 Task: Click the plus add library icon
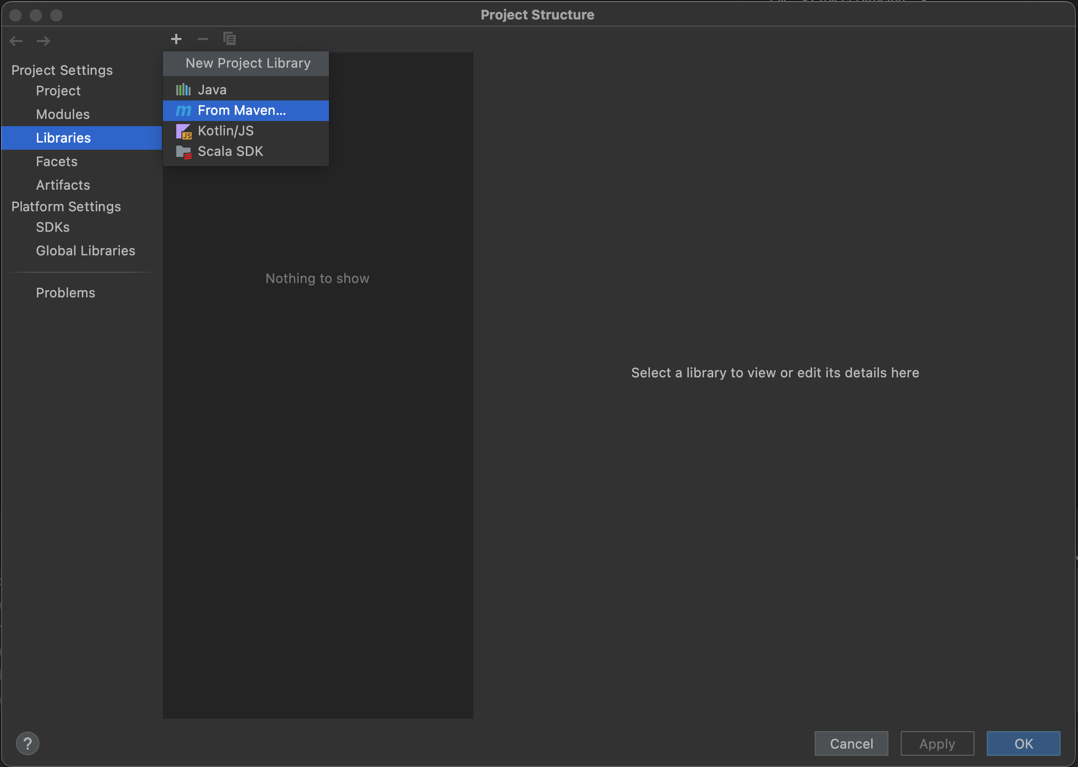(176, 39)
